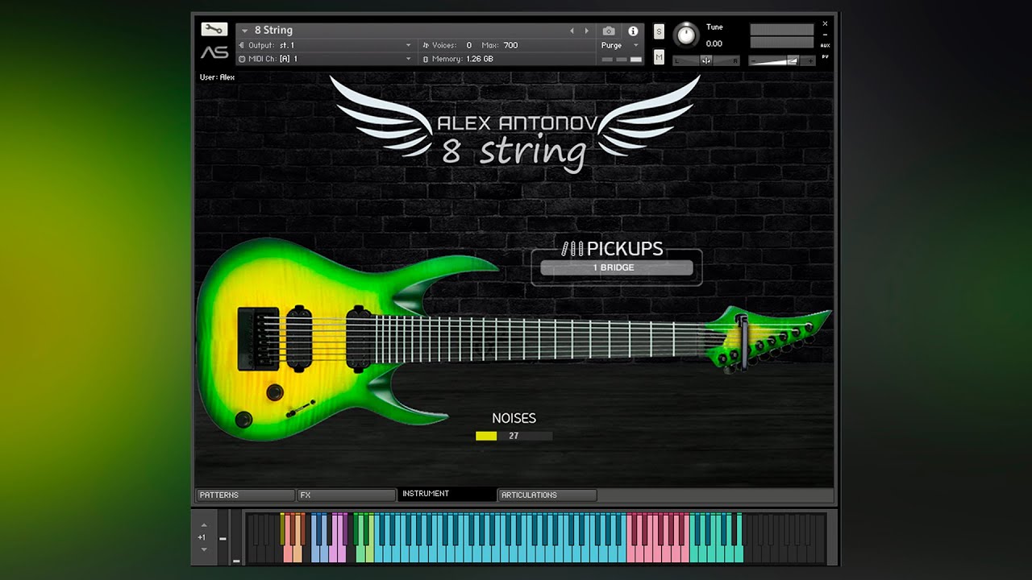Click the NOISES value 27

pos(514,436)
